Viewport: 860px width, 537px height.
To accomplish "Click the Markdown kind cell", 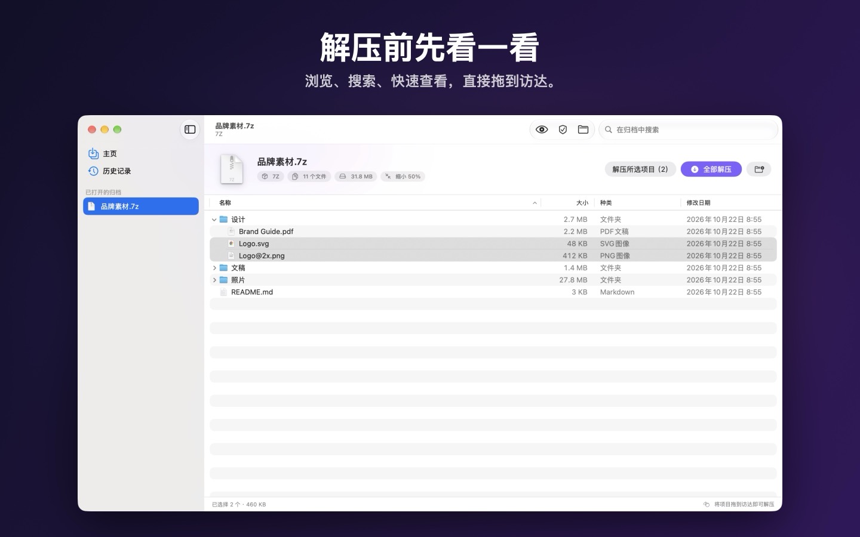I will (x=617, y=292).
